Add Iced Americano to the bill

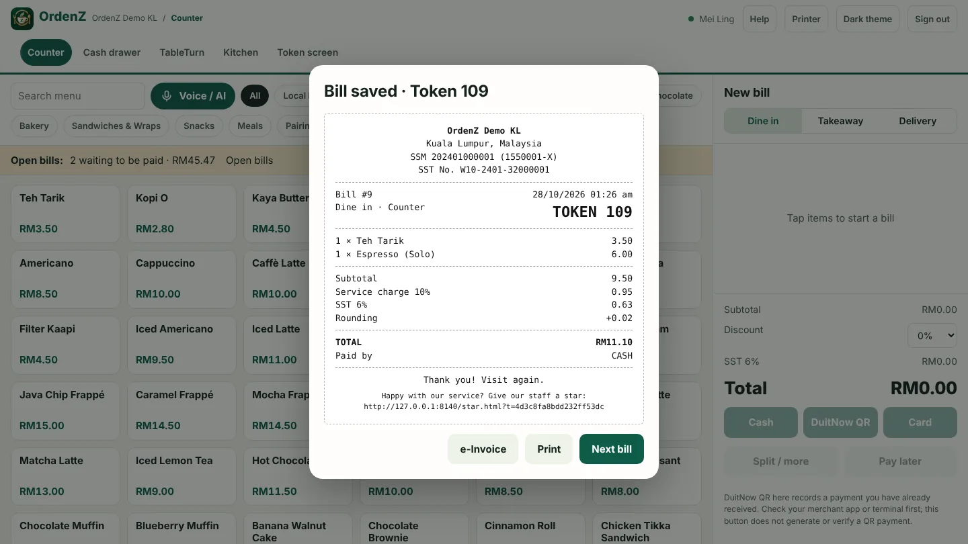tap(182, 345)
